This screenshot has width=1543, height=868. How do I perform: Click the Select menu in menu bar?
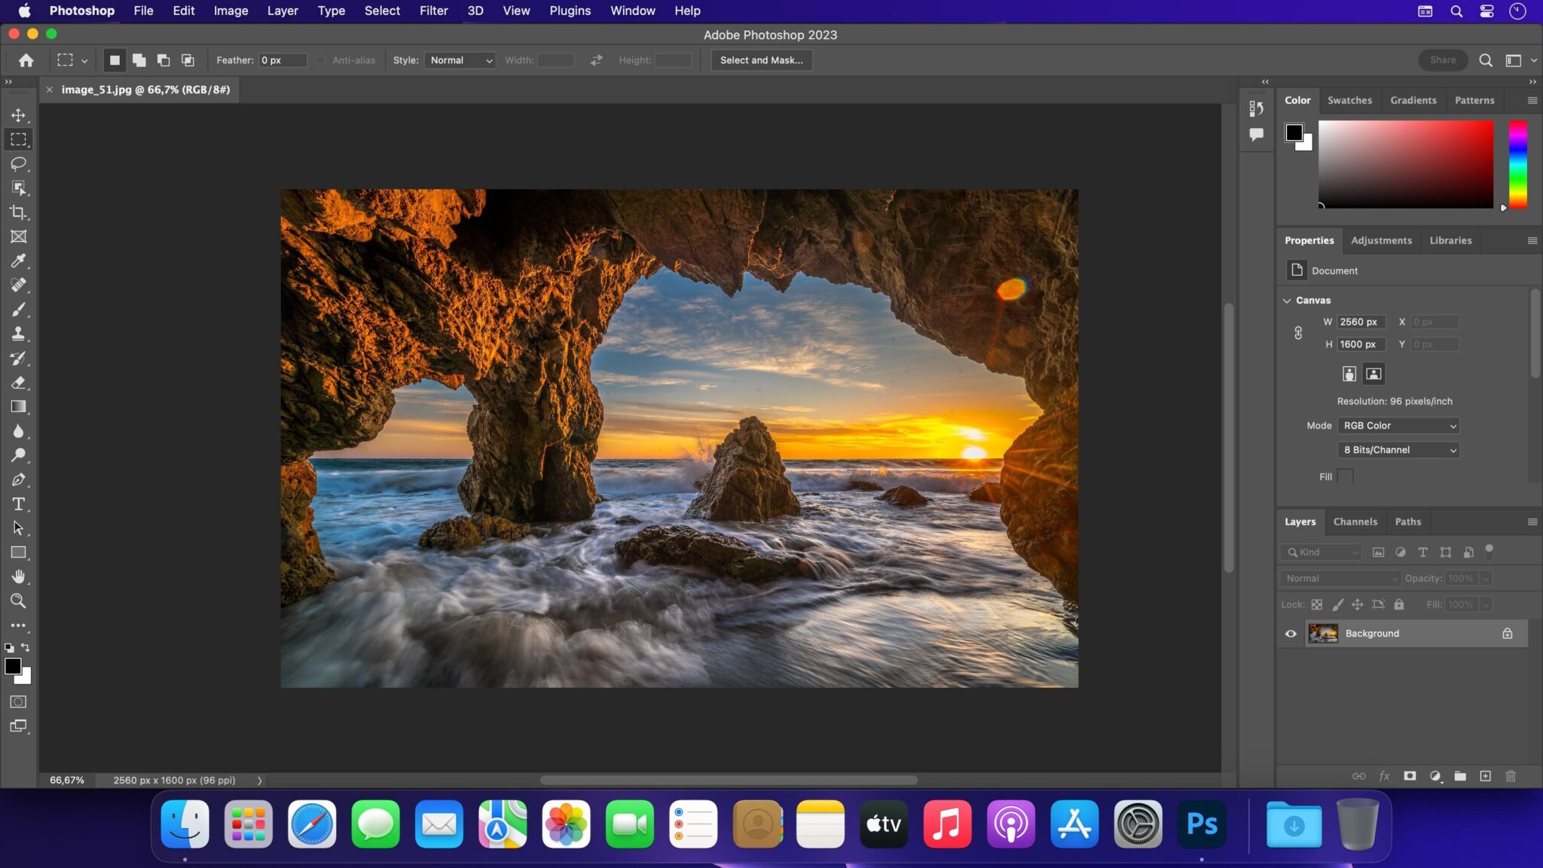[381, 10]
